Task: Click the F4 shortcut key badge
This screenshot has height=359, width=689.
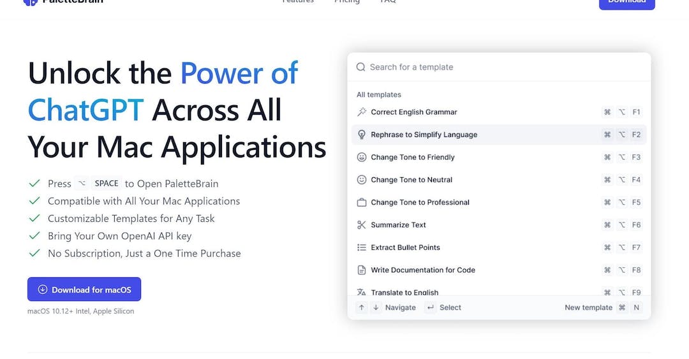Action: coord(636,180)
